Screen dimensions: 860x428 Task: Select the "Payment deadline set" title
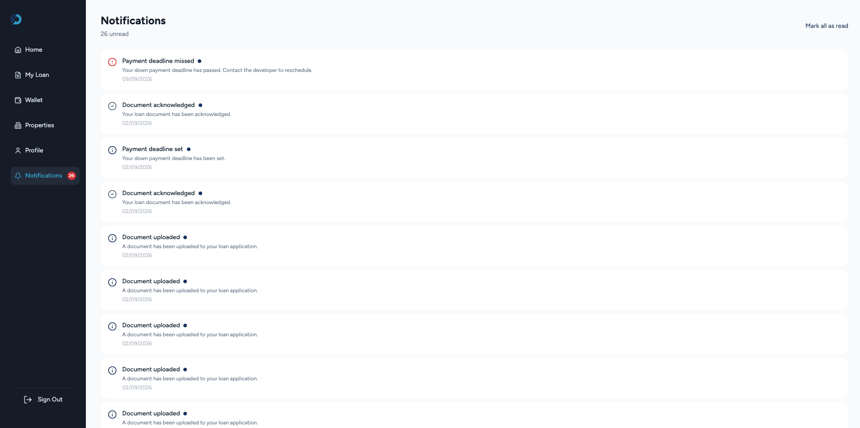pyautogui.click(x=153, y=149)
